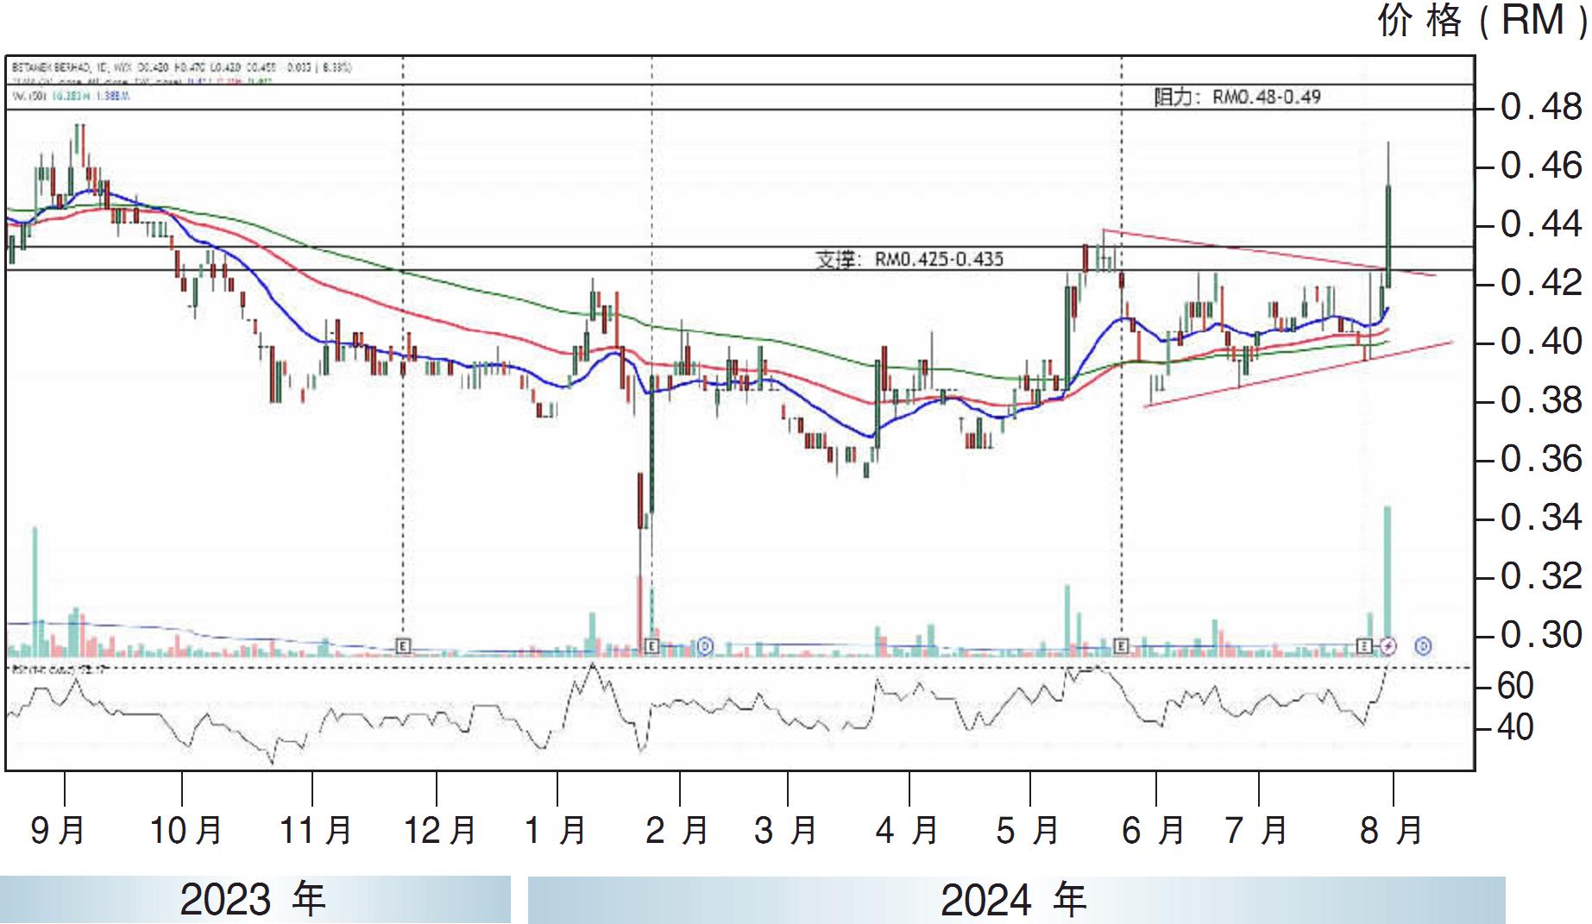Click the 2024 年 year bar
This screenshot has width=1592, height=924.
1015,900
